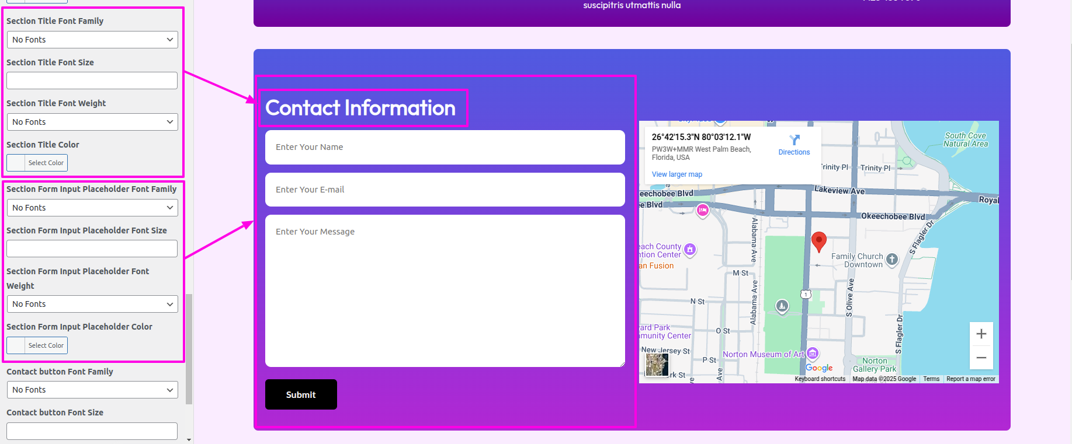Open Contact button Font Family dropdown
The height and width of the screenshot is (444, 1072).
click(x=92, y=390)
